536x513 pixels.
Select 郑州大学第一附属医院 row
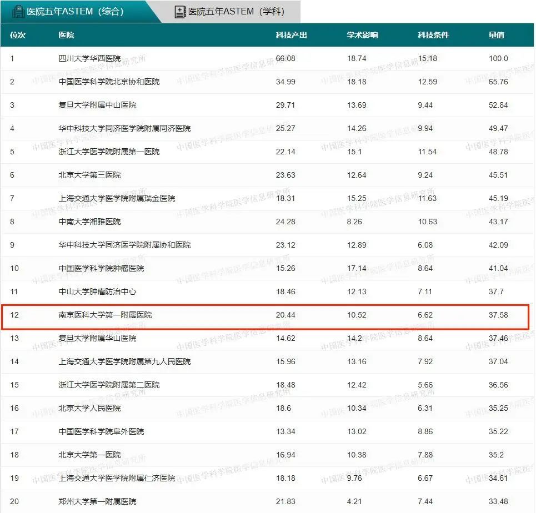click(267, 501)
